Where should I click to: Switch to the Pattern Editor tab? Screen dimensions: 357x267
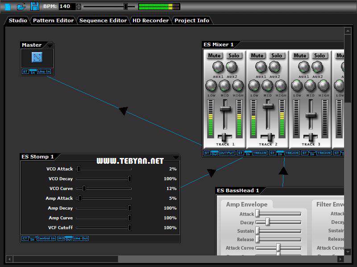tap(54, 20)
